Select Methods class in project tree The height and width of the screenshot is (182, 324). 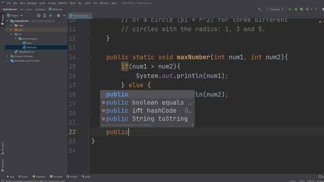pyautogui.click(x=29, y=48)
